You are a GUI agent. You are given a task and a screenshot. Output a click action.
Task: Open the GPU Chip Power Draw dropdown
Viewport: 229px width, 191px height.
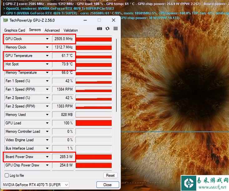tap(47, 165)
